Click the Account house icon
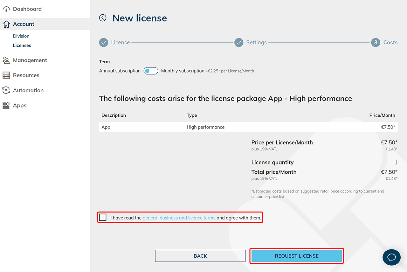The height and width of the screenshot is (272, 407). click(6, 24)
